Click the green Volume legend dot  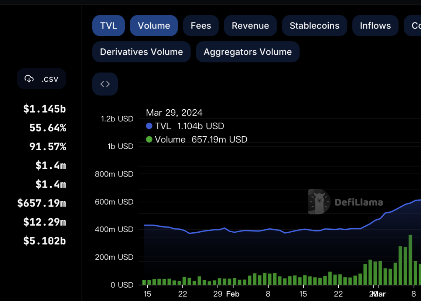tap(148, 140)
